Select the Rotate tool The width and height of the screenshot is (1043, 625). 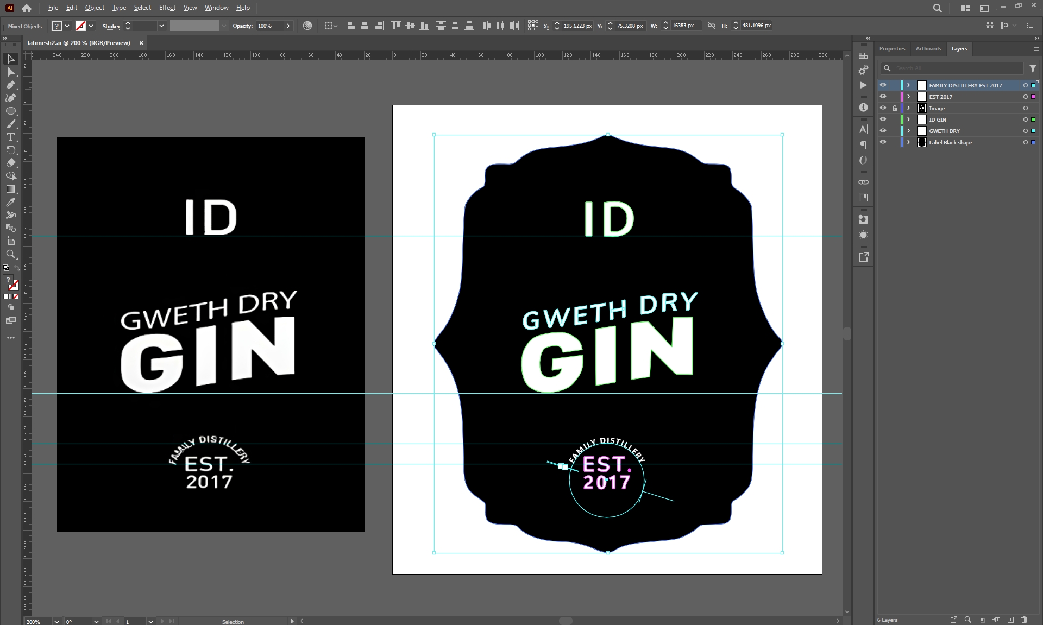pos(10,150)
